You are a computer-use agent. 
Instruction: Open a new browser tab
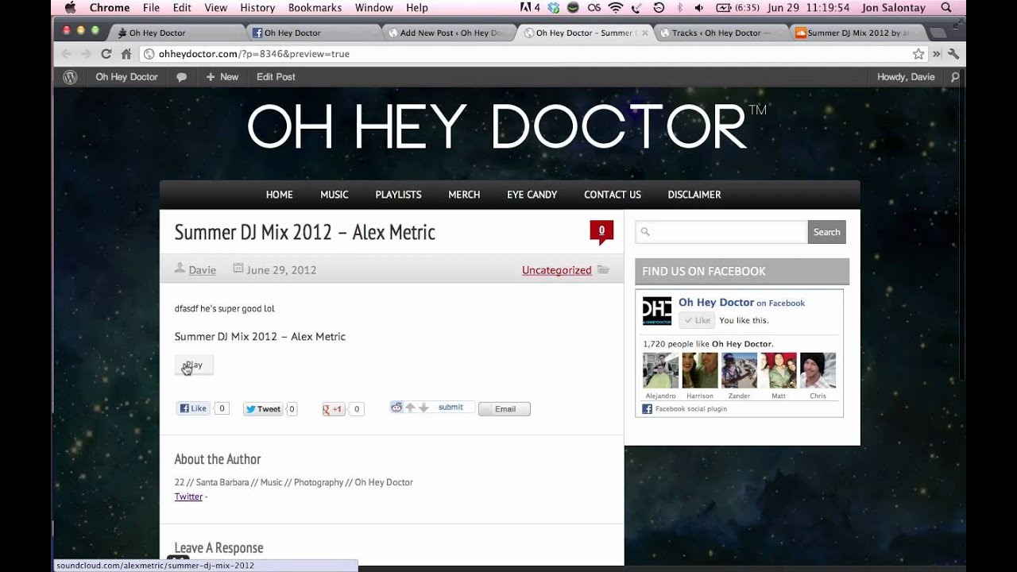point(938,33)
